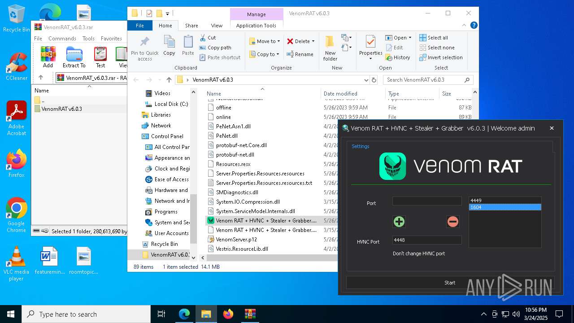Open the File tab in Explorer
Image resolution: width=574 pixels, height=323 pixels.
click(x=140, y=26)
